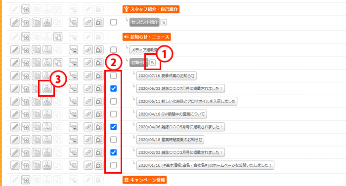346x186 pixels.
Task: Preview the メディア掲載 page
Action: click(x=99, y=50)
